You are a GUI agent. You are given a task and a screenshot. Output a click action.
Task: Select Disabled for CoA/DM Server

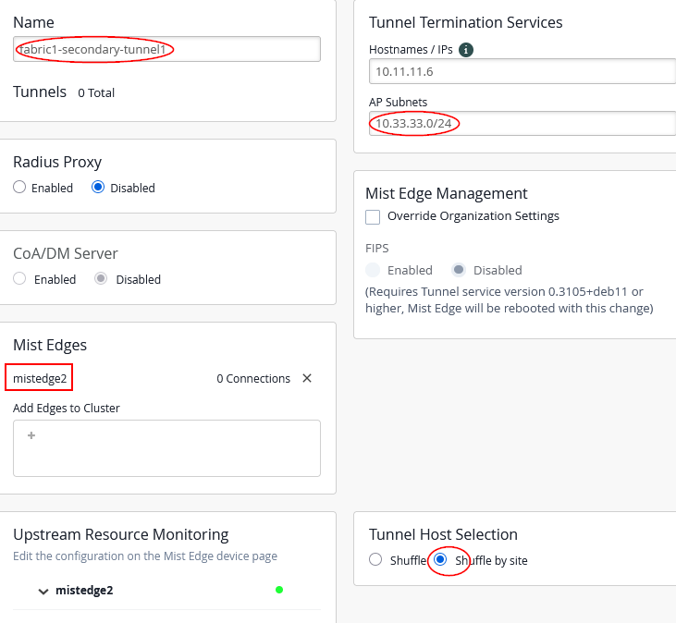[102, 279]
